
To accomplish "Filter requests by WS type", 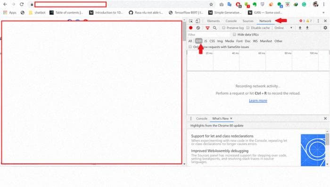I will [255, 41].
